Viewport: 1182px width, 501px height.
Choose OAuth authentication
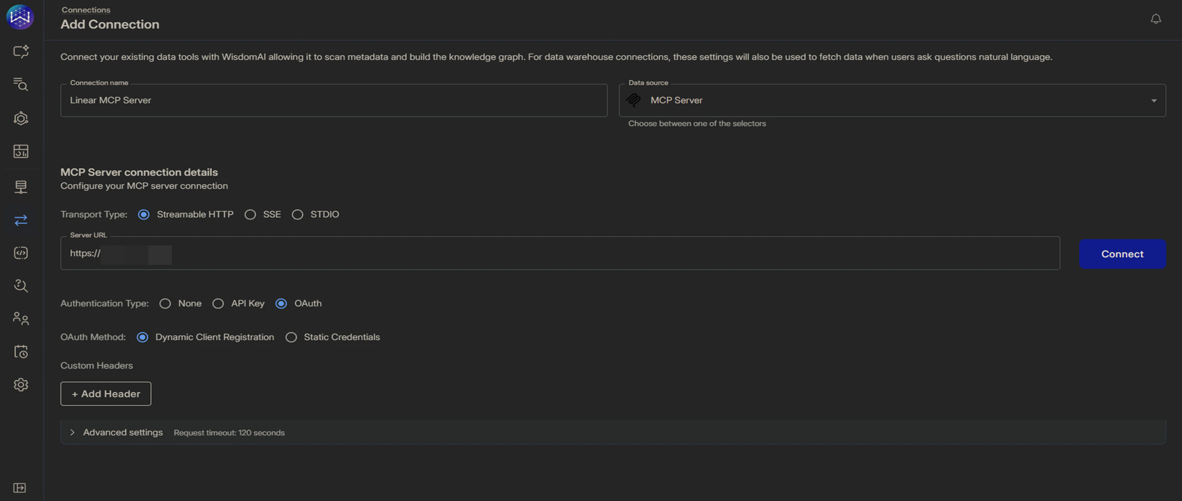point(281,303)
